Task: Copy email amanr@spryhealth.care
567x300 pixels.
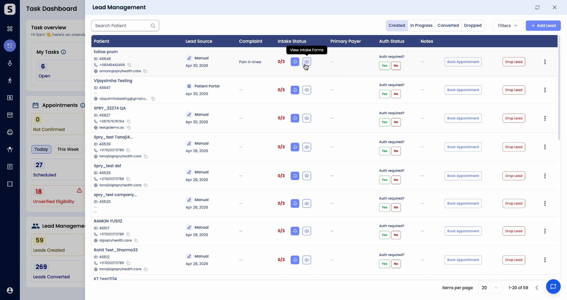Action: click(x=145, y=71)
